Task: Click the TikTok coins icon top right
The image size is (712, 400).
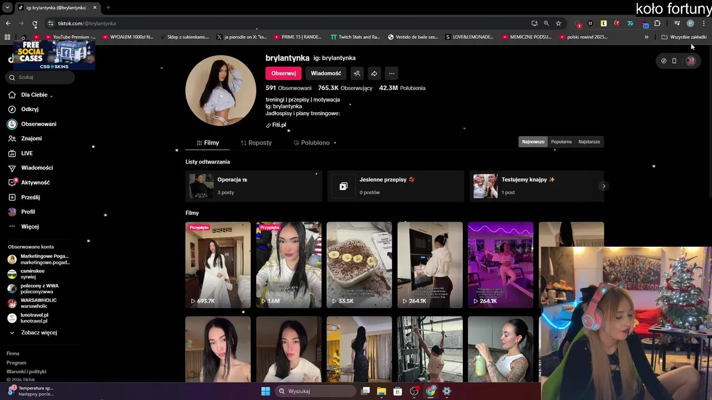Action: click(664, 61)
